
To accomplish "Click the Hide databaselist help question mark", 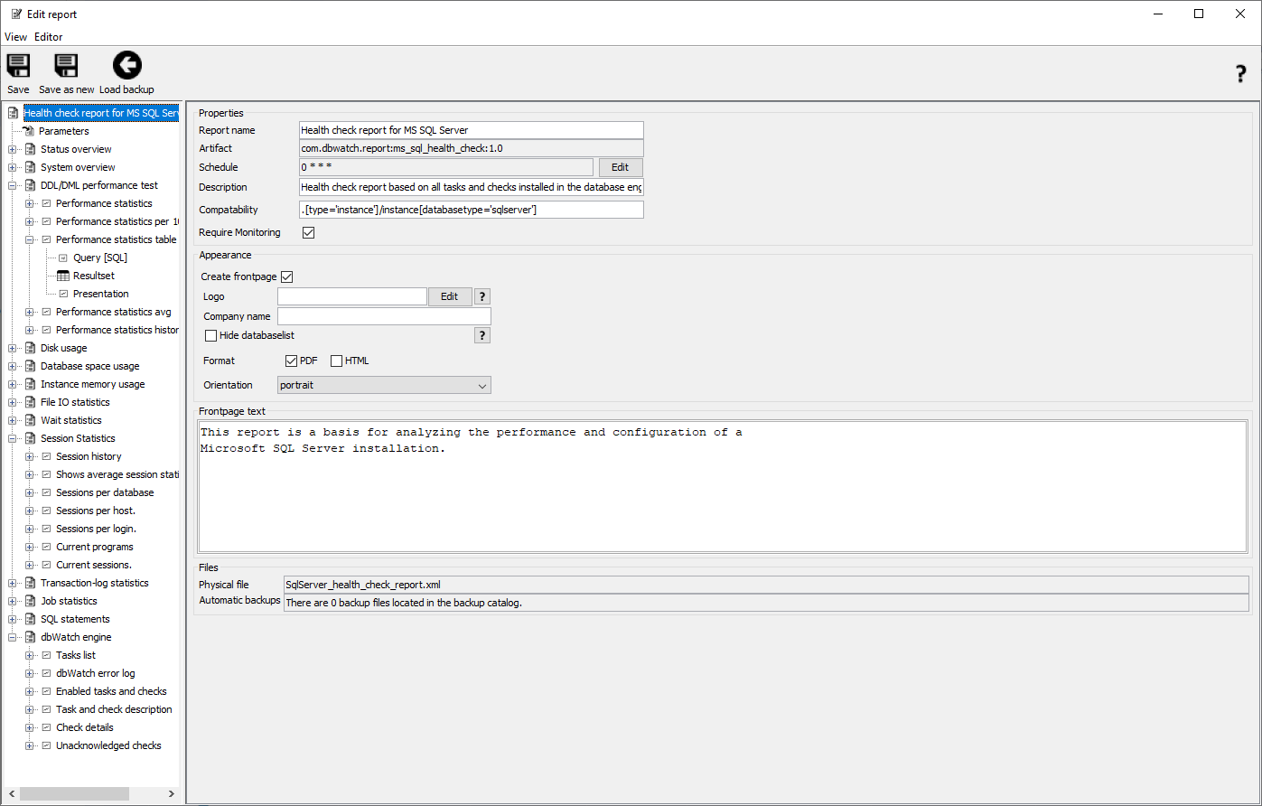I will 482,335.
